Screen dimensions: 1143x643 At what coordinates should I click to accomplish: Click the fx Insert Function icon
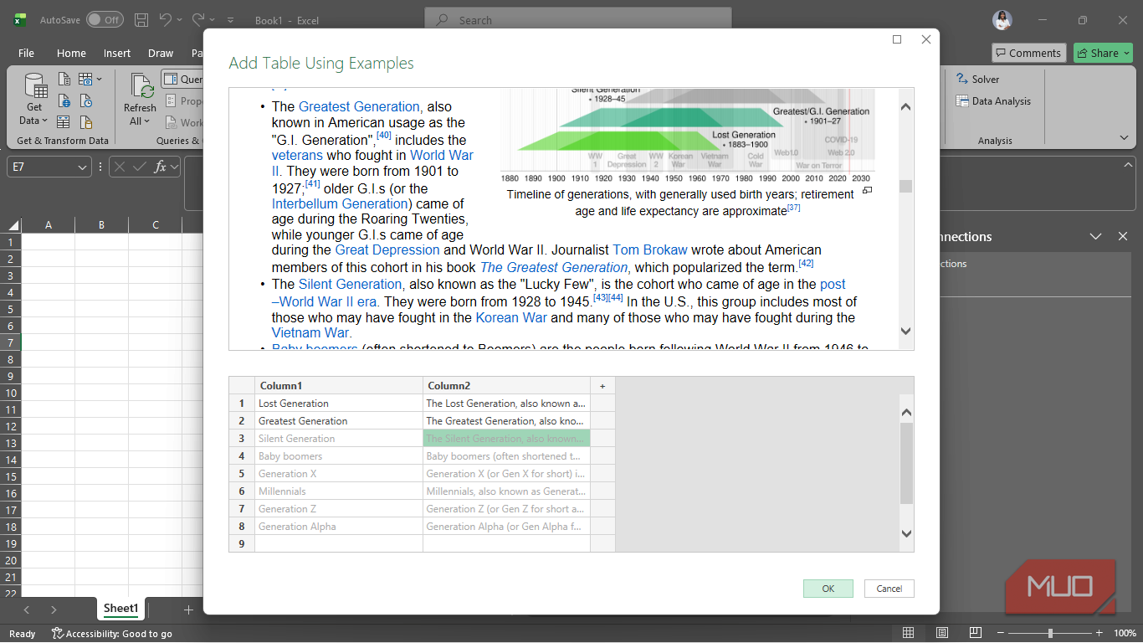tap(161, 167)
